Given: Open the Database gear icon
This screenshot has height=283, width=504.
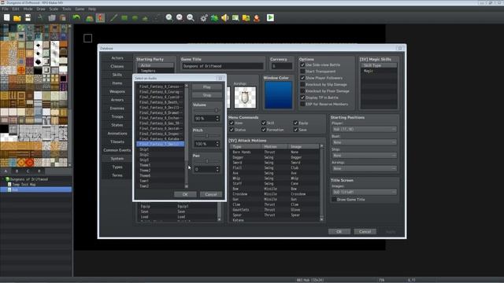Looking at the screenshot, I should tap(204, 17).
